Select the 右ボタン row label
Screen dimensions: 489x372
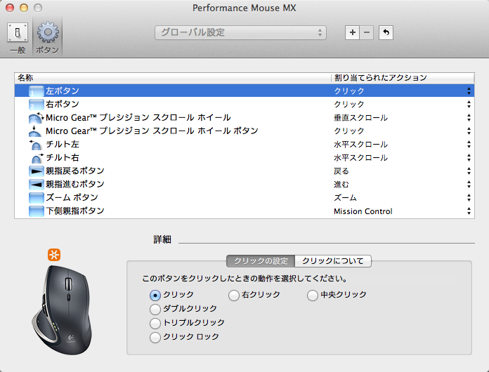[63, 105]
